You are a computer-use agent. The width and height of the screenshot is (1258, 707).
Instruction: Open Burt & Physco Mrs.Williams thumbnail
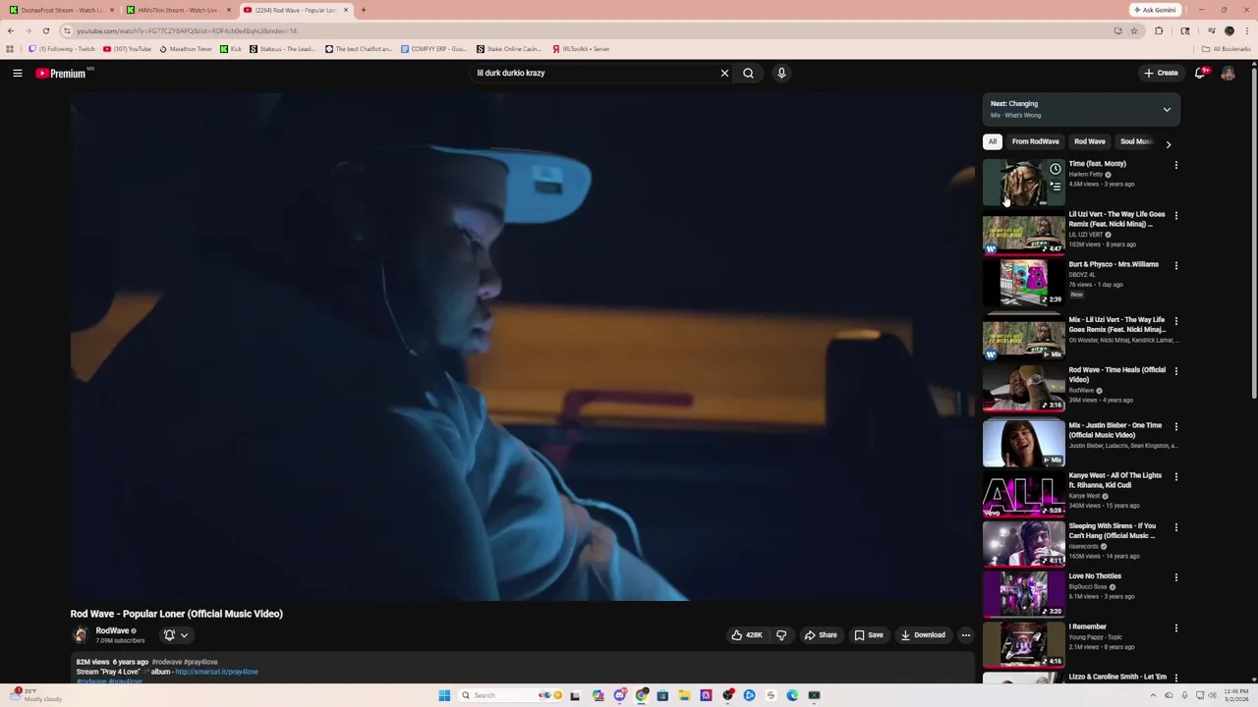1023,282
